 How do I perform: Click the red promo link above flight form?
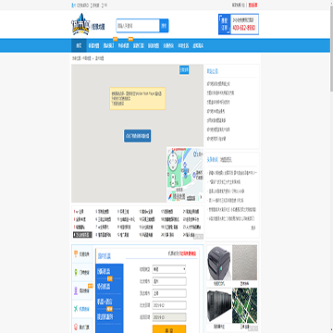pyautogui.click(x=189, y=253)
